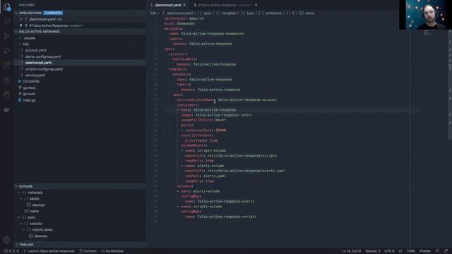This screenshot has width=452, height=254.
Task: Click the name breadcrumb segment
Action: (x=309, y=13)
